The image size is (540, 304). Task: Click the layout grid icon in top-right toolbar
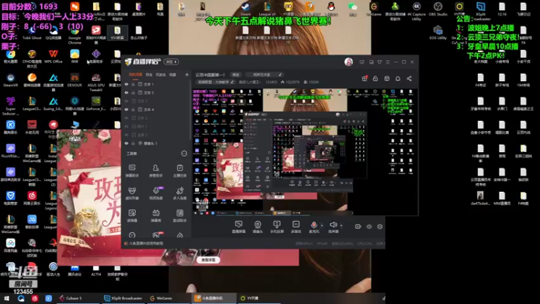click(x=387, y=78)
